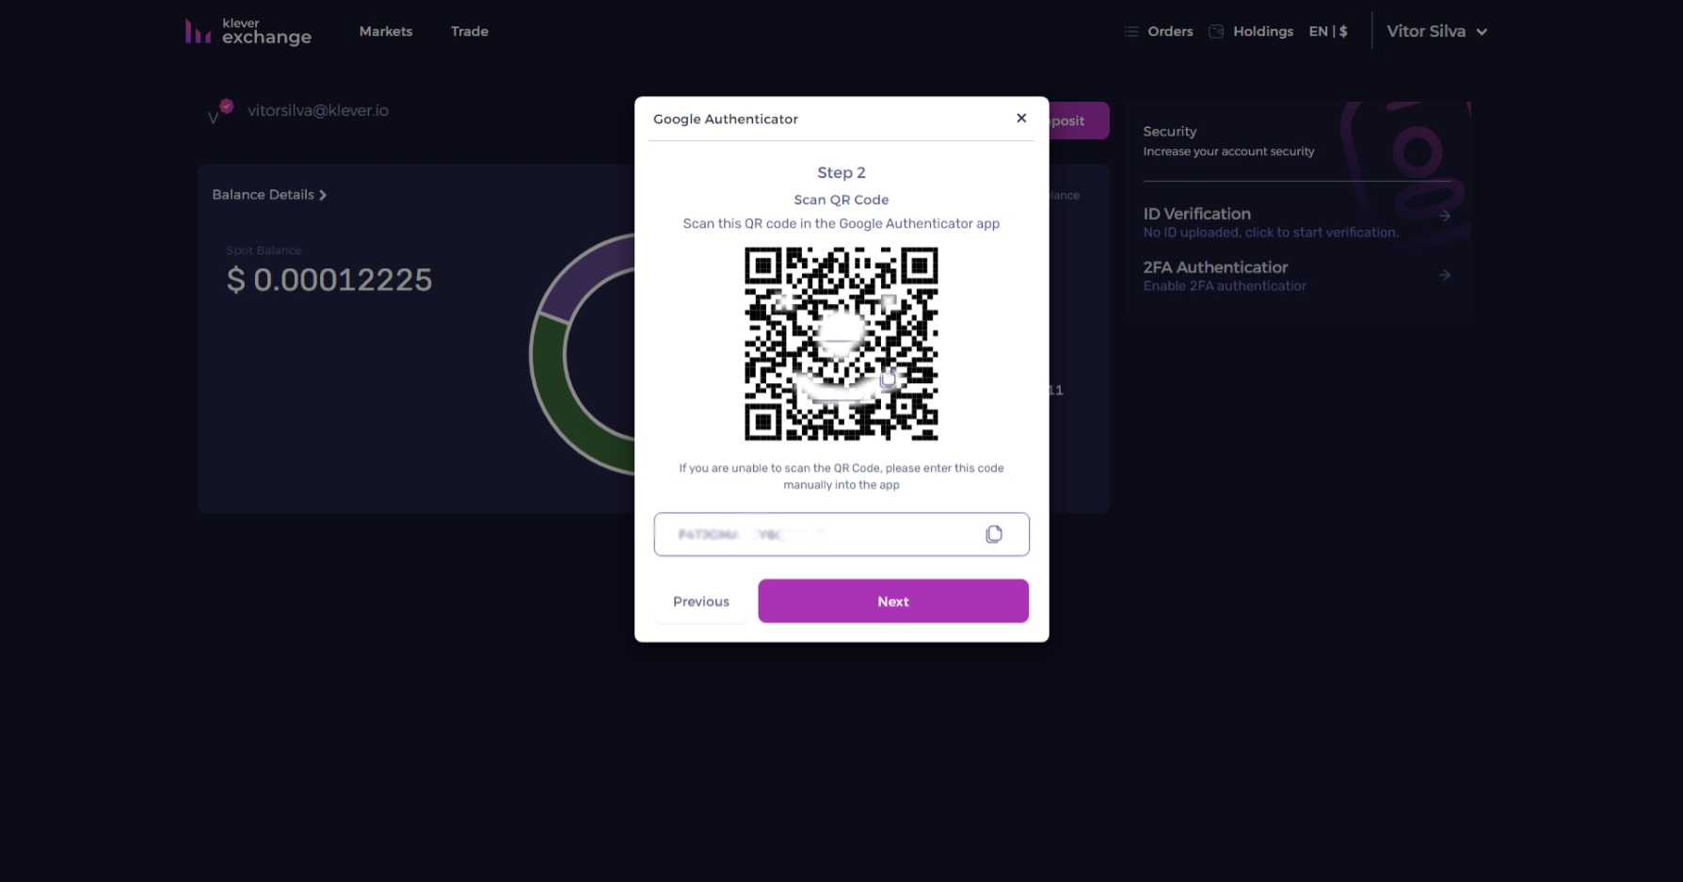Click the Klever exchange logo
Viewport: 1683px width, 882px height.
click(x=247, y=30)
